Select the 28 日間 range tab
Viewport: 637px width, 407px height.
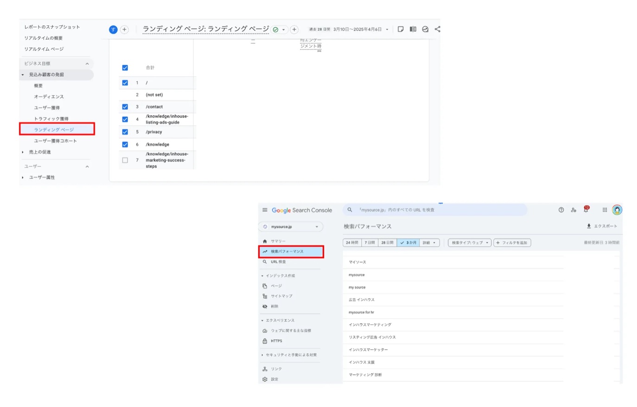[x=388, y=243]
